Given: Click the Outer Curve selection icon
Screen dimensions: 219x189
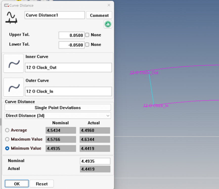Looking at the screenshot, I should pos(14,87).
